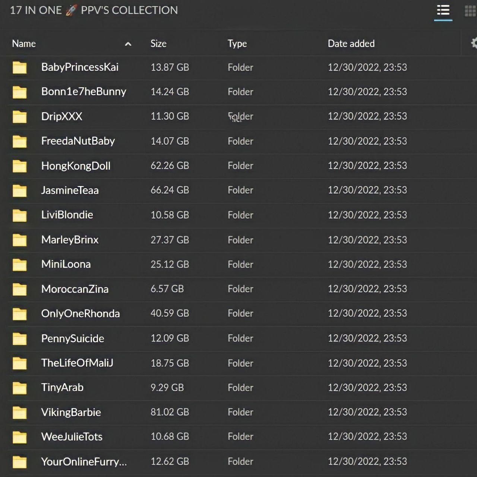The height and width of the screenshot is (477, 477).
Task: Click folder icon beside HongKongDoll
Action: click(20, 166)
